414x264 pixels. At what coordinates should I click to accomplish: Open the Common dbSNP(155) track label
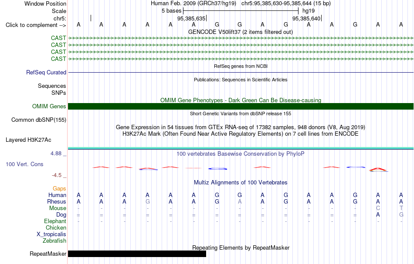(x=38, y=120)
